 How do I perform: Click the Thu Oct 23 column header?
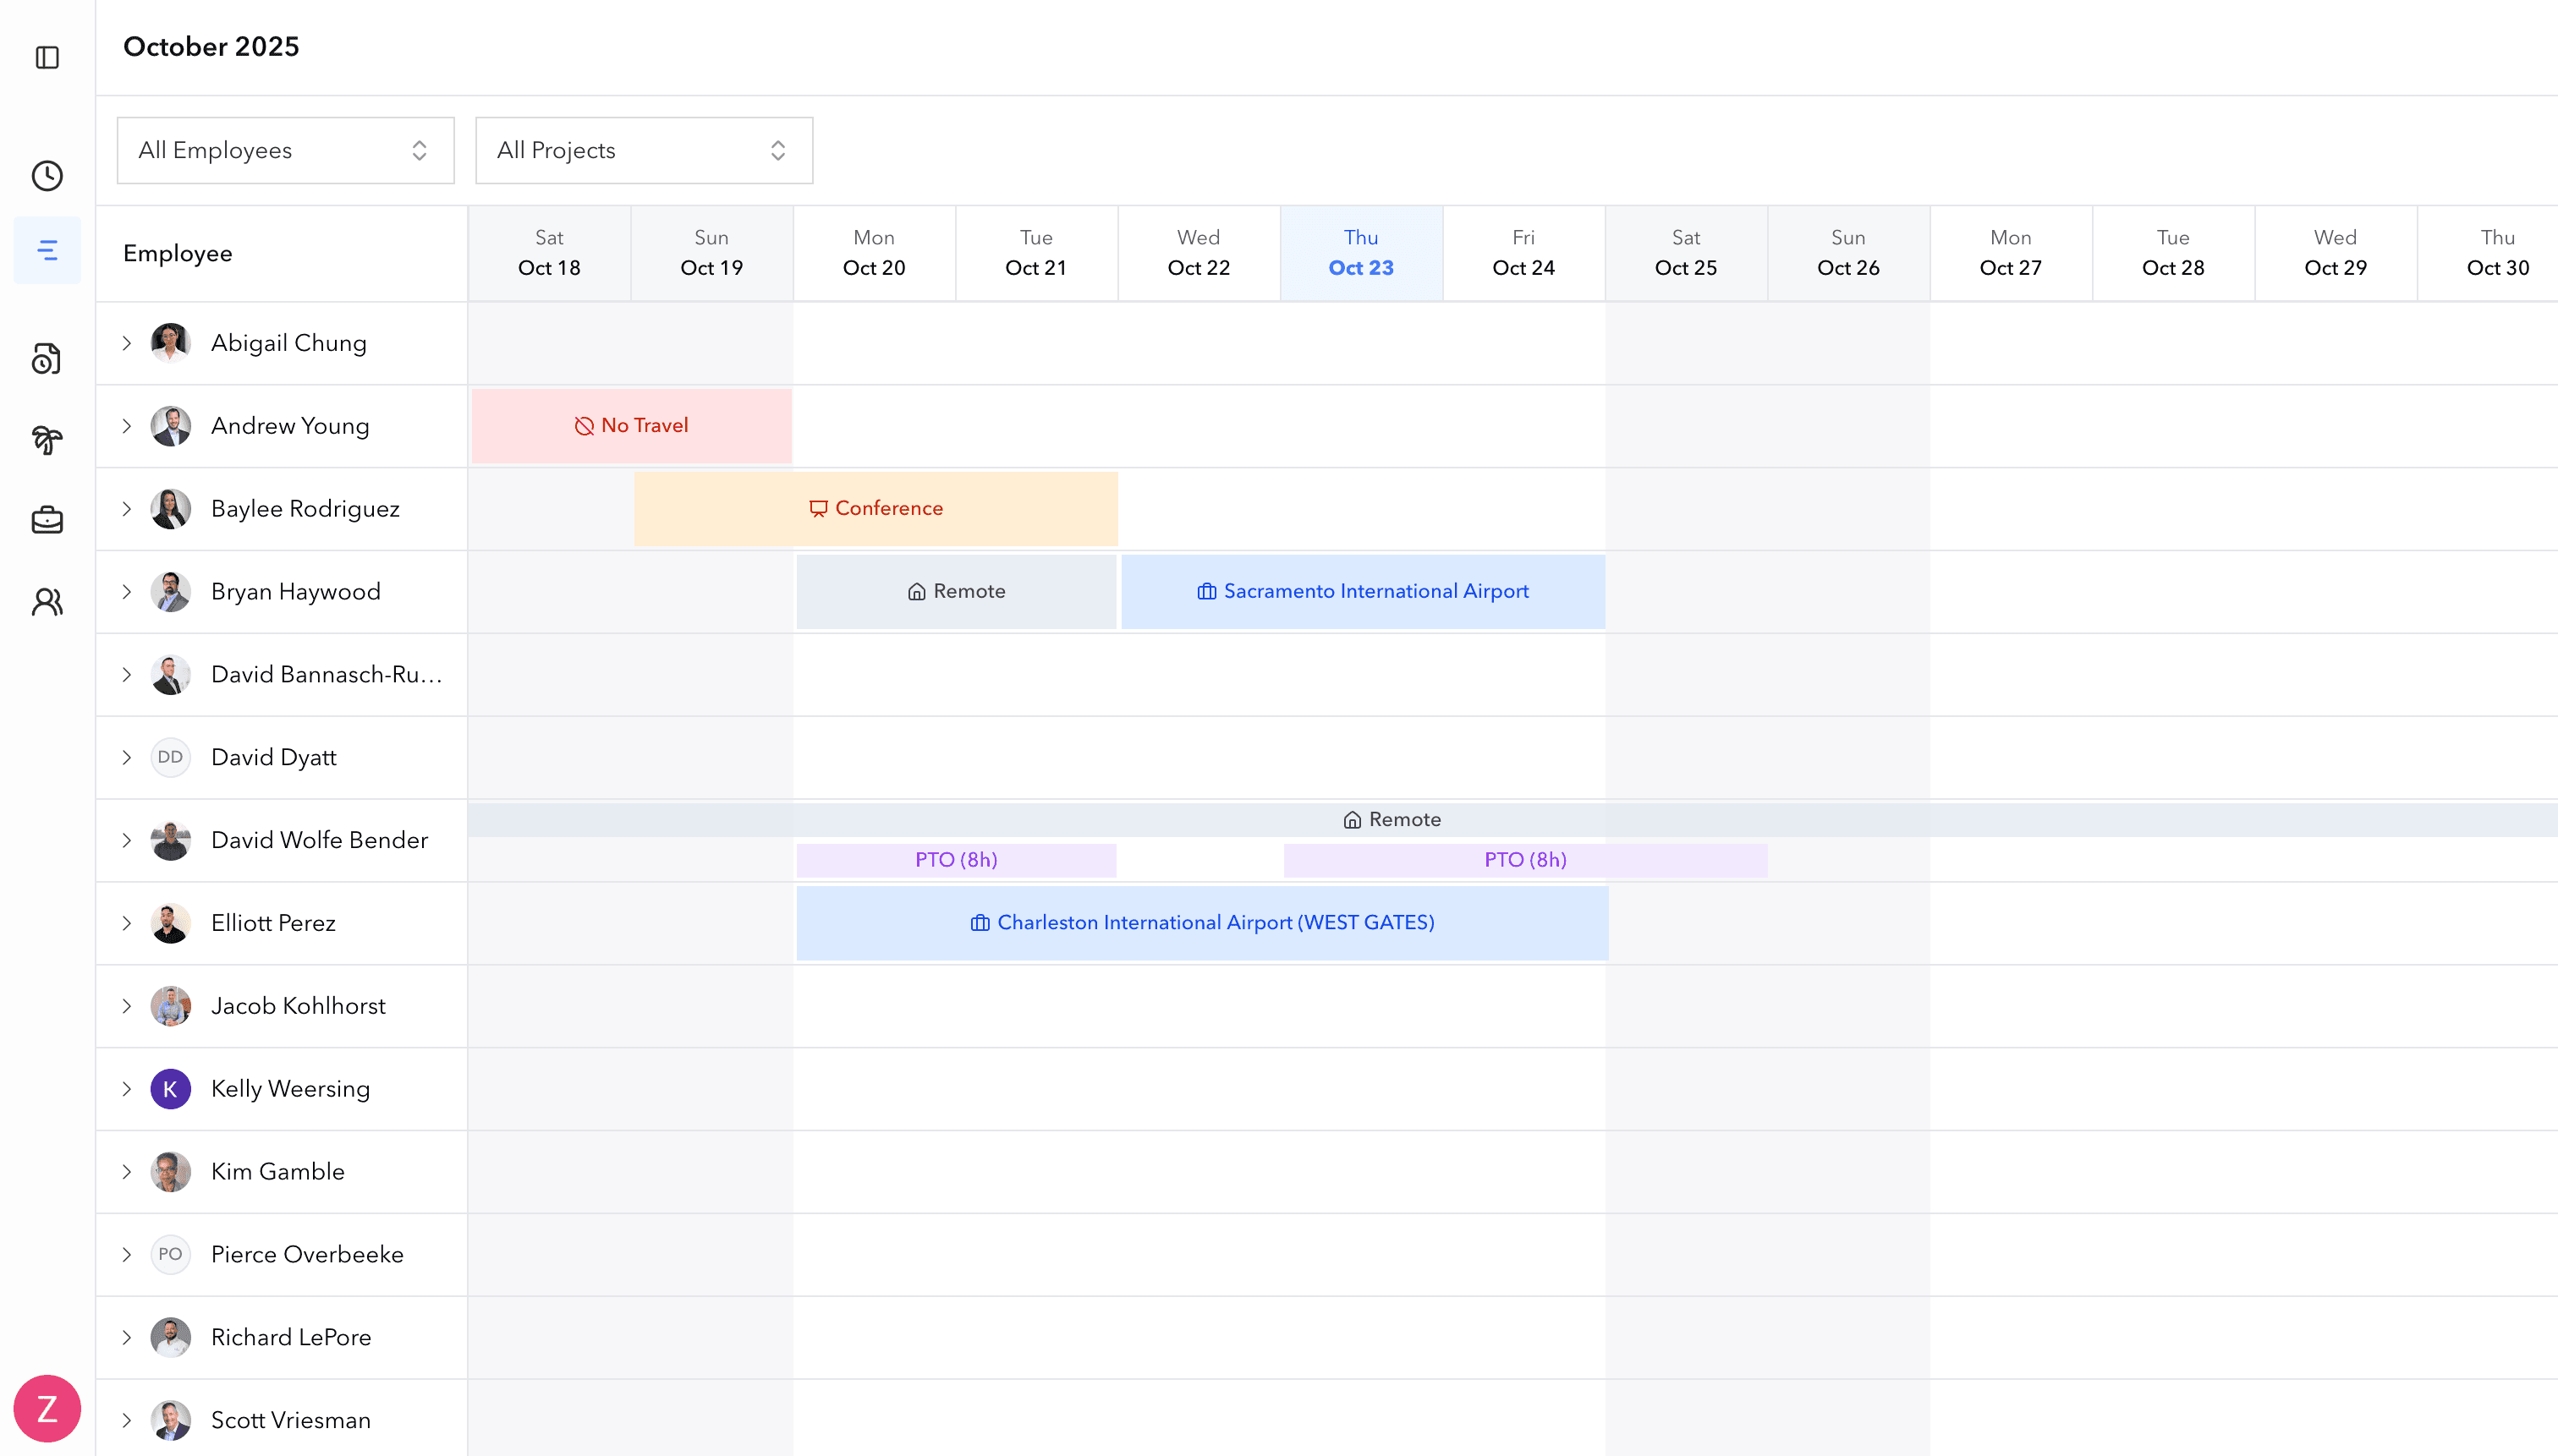(x=1362, y=252)
